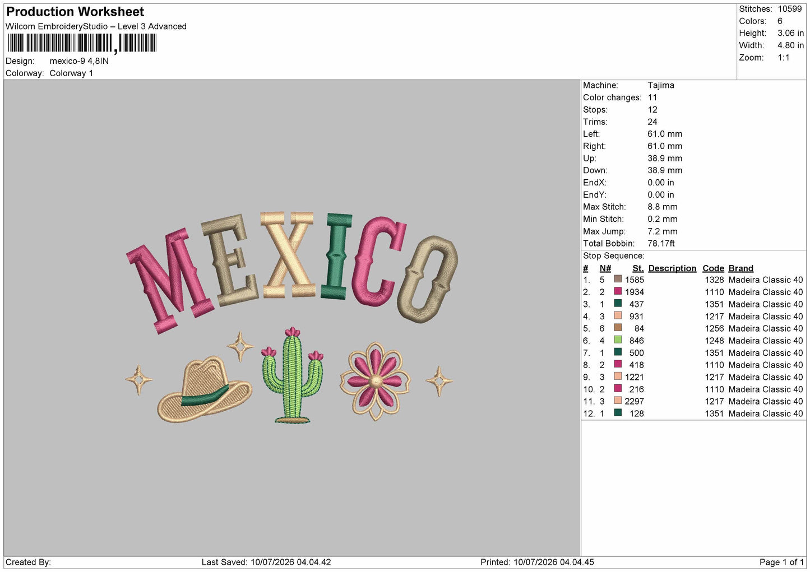Click "Page 1 of 1" in the footer

pos(781,562)
